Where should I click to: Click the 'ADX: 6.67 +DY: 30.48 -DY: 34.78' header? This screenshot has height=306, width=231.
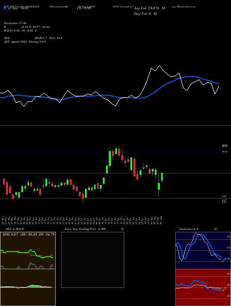(x=28, y=234)
